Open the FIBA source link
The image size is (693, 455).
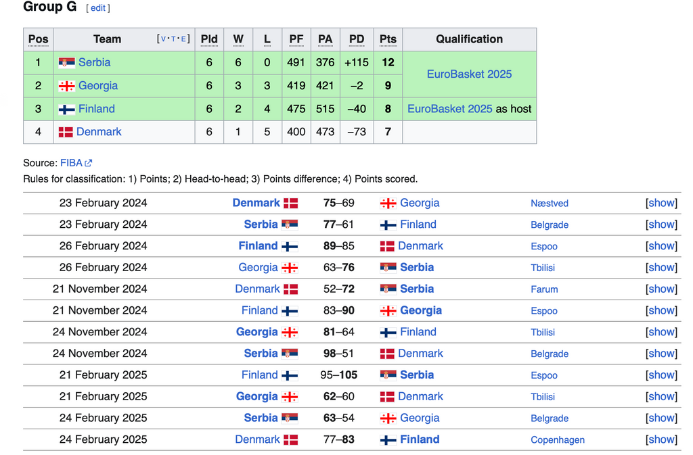point(71,163)
